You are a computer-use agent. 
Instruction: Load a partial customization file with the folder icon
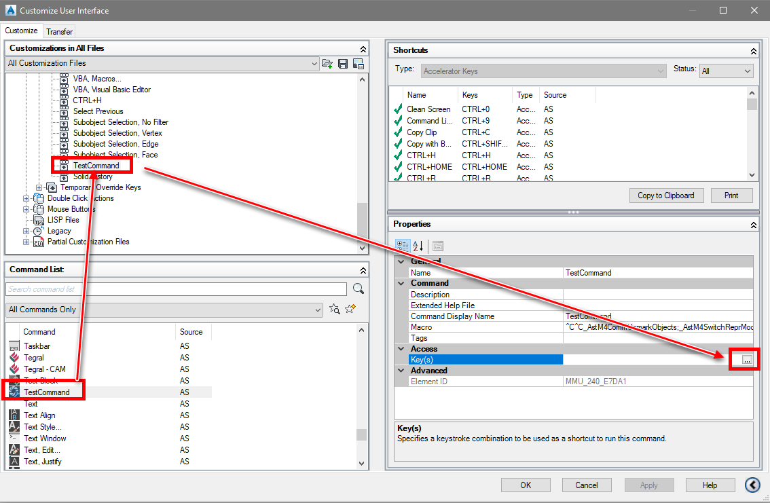point(328,63)
